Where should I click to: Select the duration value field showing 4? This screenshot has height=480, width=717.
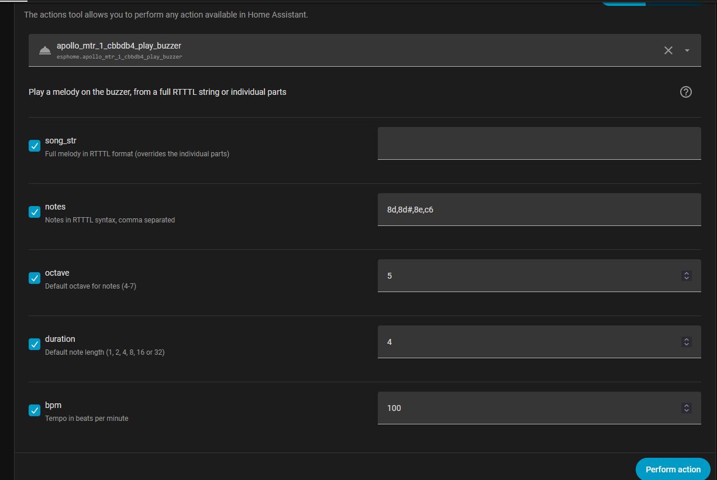point(539,342)
